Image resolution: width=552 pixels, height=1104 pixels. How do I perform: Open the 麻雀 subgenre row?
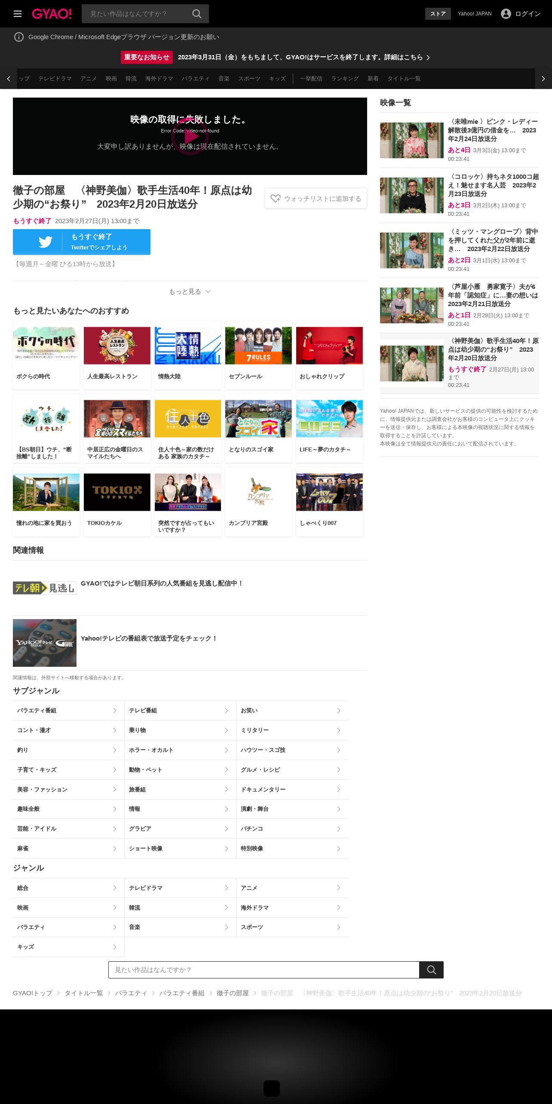click(68, 849)
